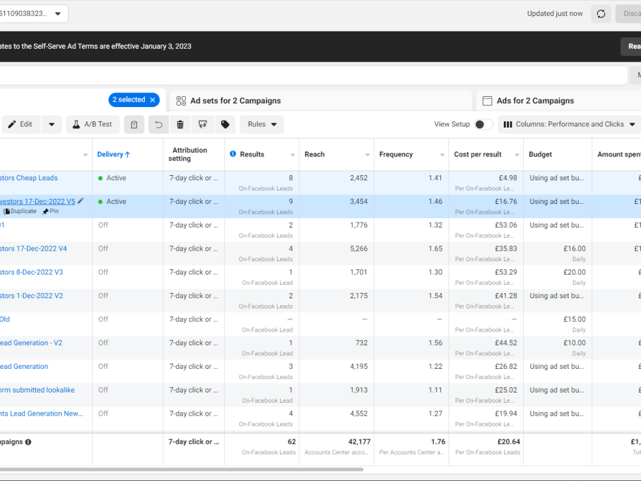641x481 pixels.
Task: Open Columns: Performance and Clicks dropdown
Action: (569, 124)
